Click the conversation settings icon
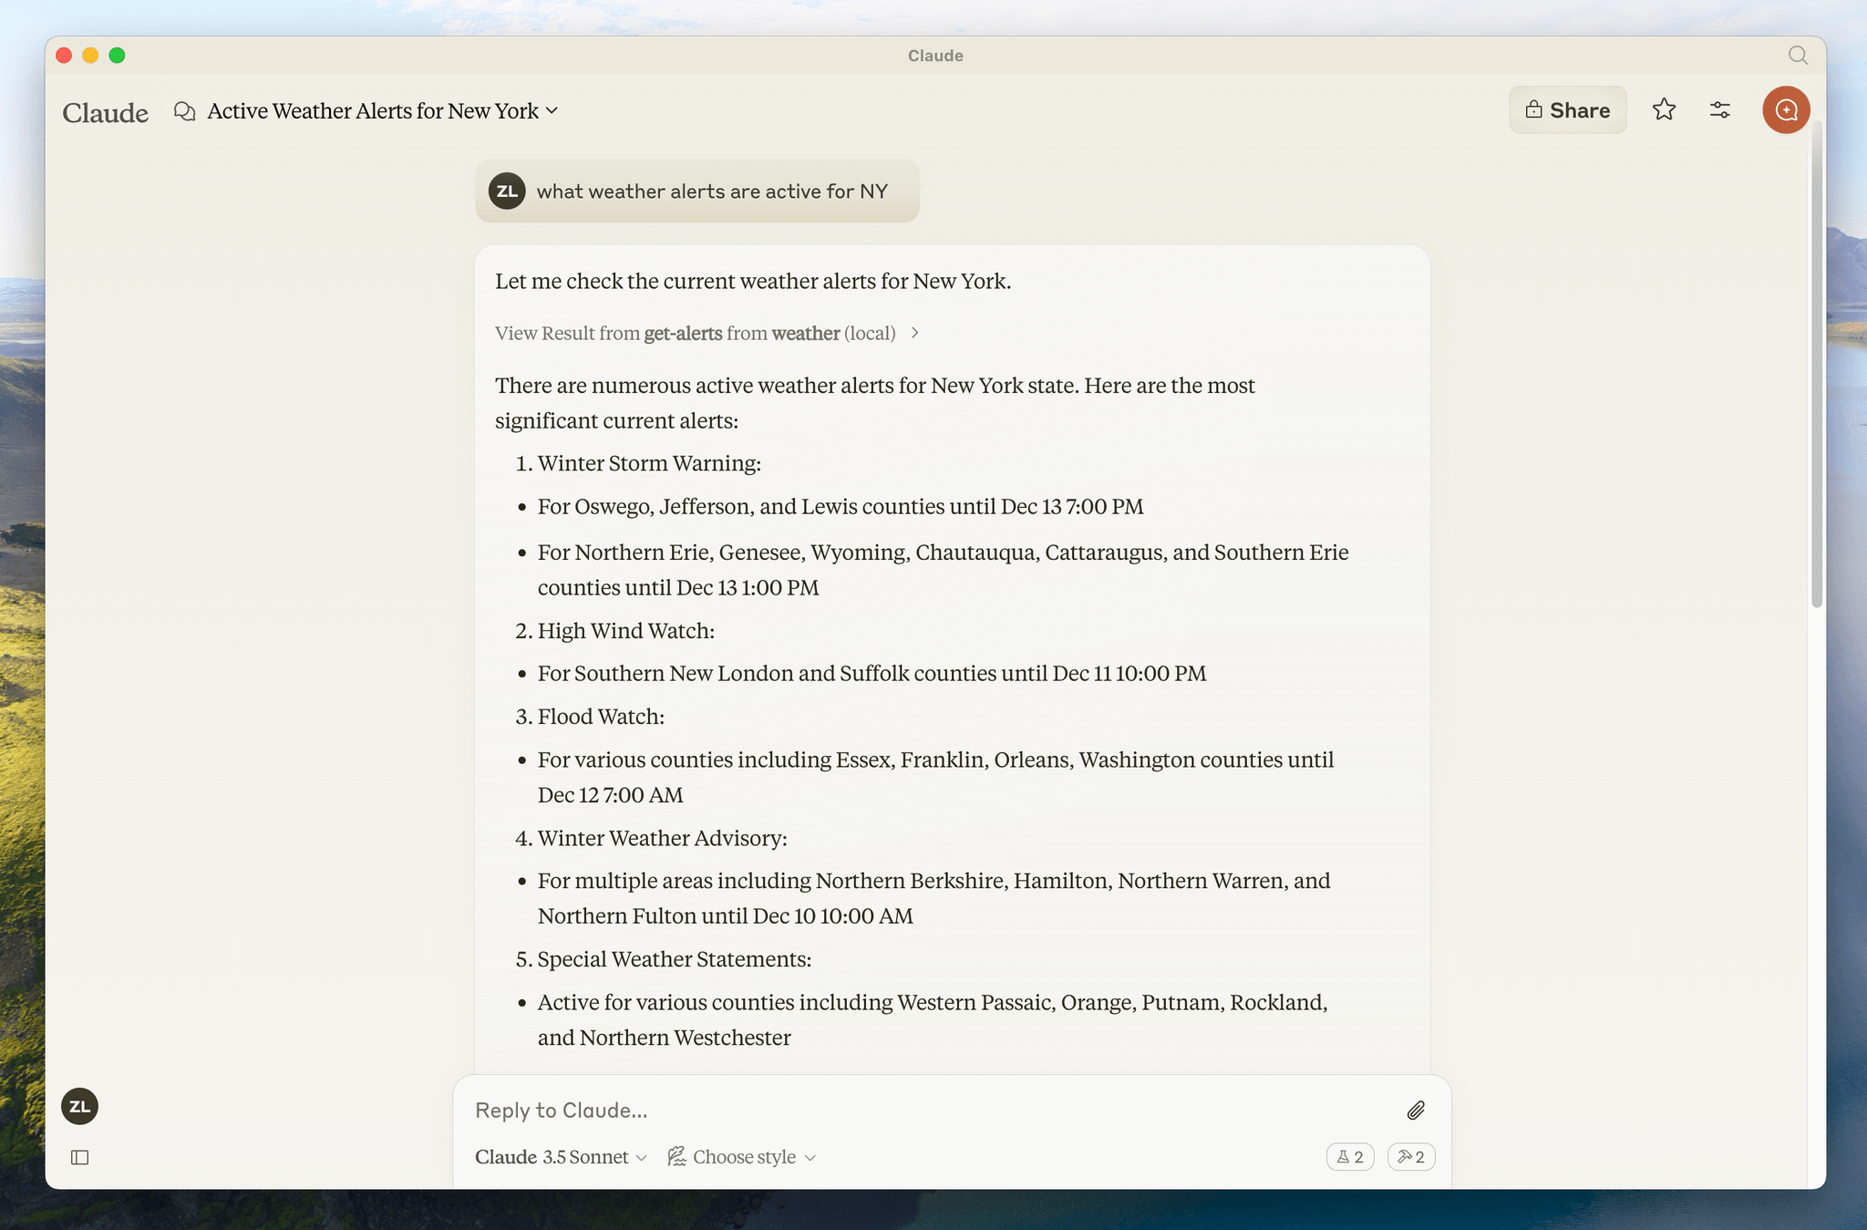 tap(1720, 109)
